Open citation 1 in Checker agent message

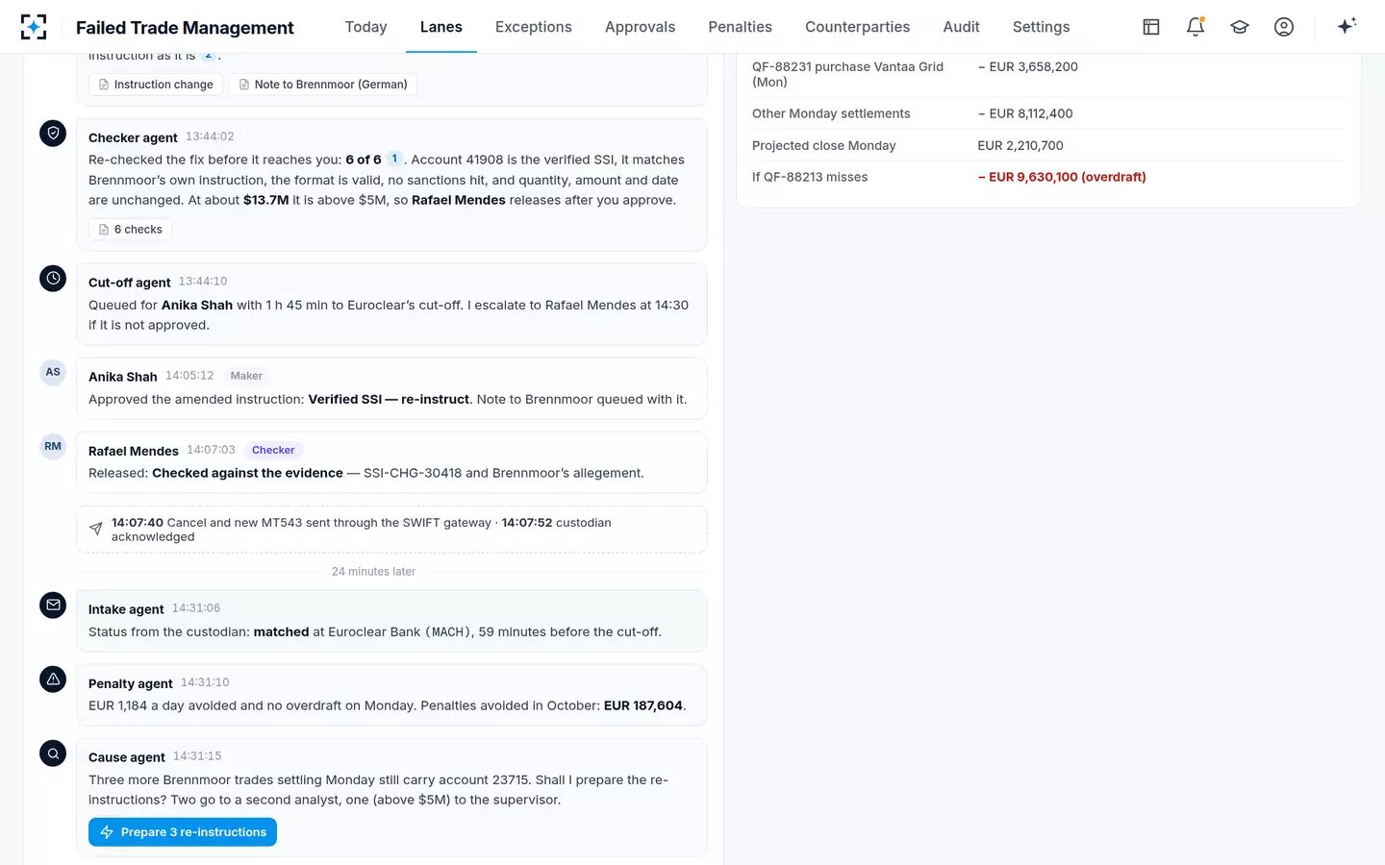point(394,159)
